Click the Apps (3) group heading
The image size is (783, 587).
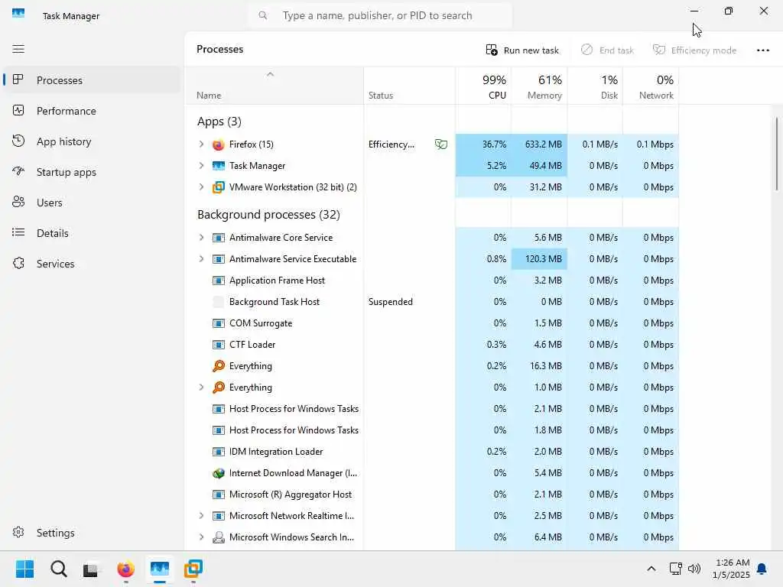219,122
